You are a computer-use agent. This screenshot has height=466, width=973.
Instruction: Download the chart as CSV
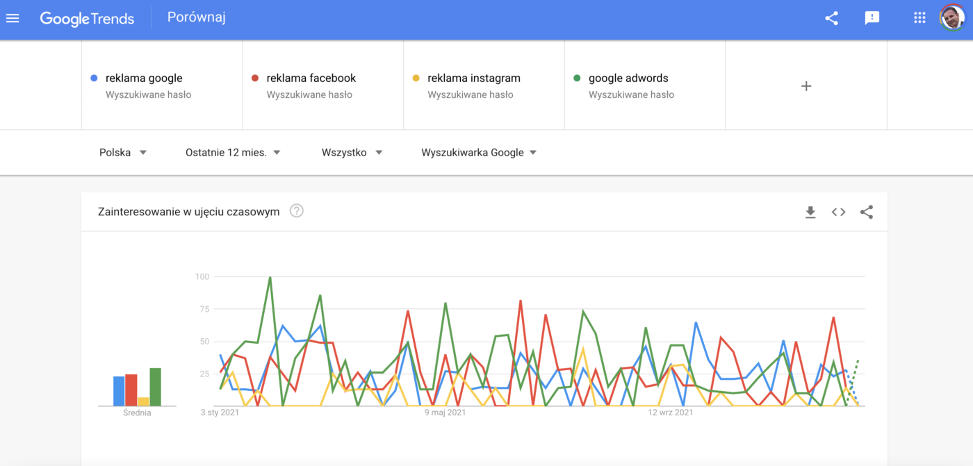pyautogui.click(x=810, y=212)
